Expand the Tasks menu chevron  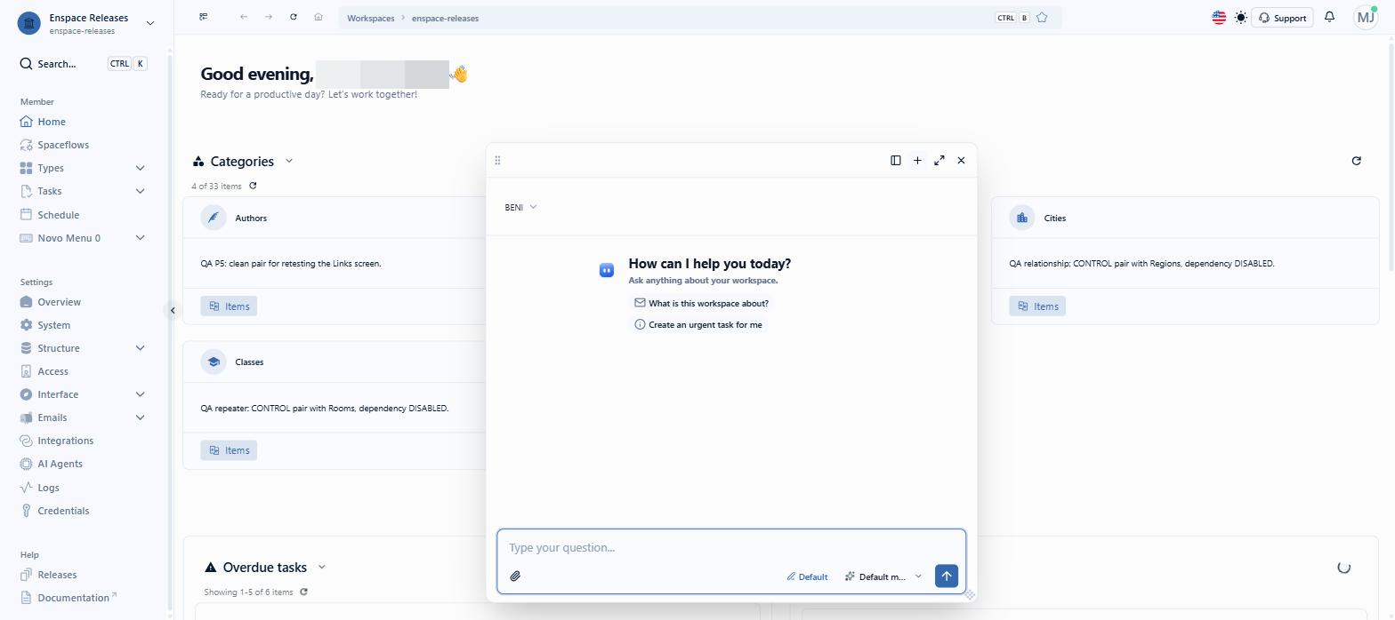[x=140, y=191]
